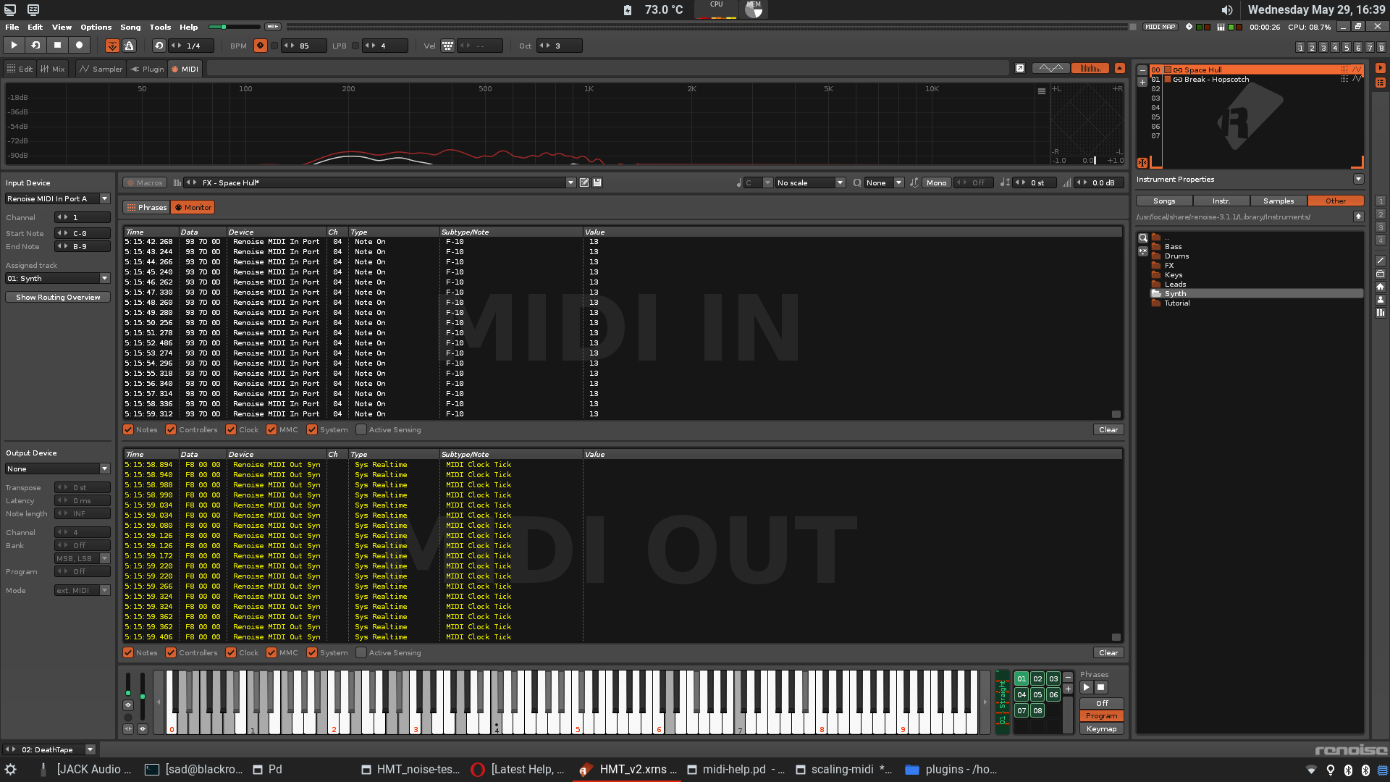Open the ext. MIDI mode dropdown

coord(82,590)
